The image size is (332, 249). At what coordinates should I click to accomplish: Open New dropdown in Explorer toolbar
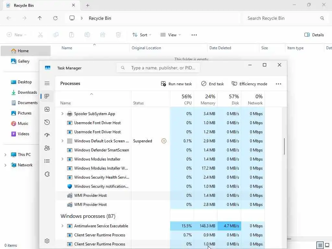17,35
